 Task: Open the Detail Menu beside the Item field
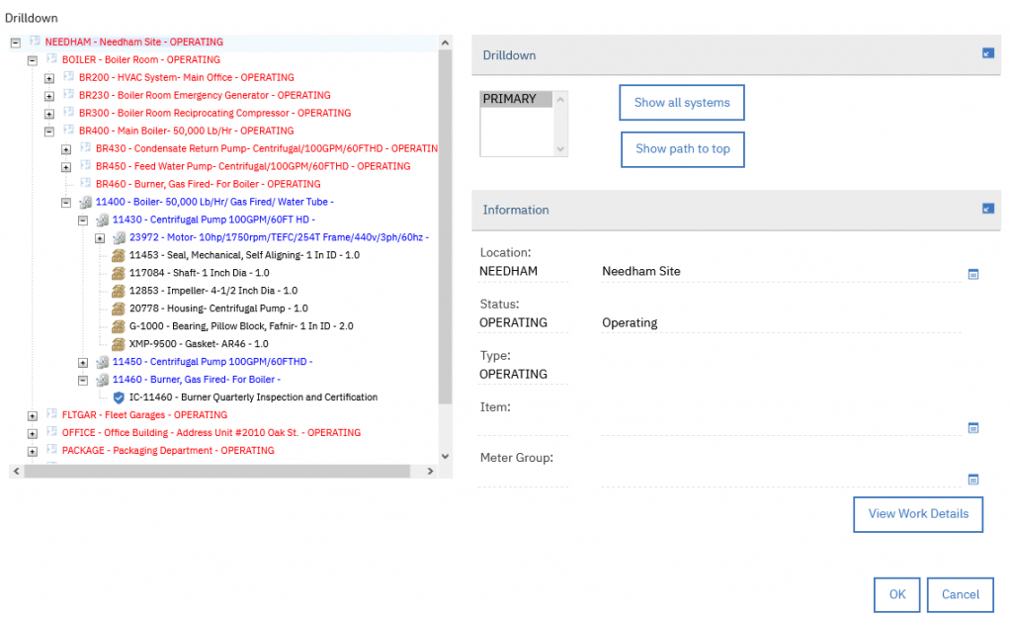pyautogui.click(x=973, y=427)
